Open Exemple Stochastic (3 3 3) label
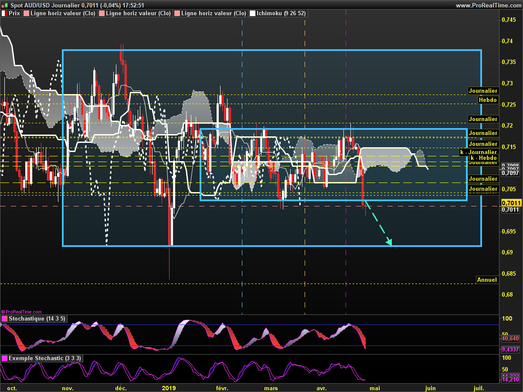 coord(44,358)
